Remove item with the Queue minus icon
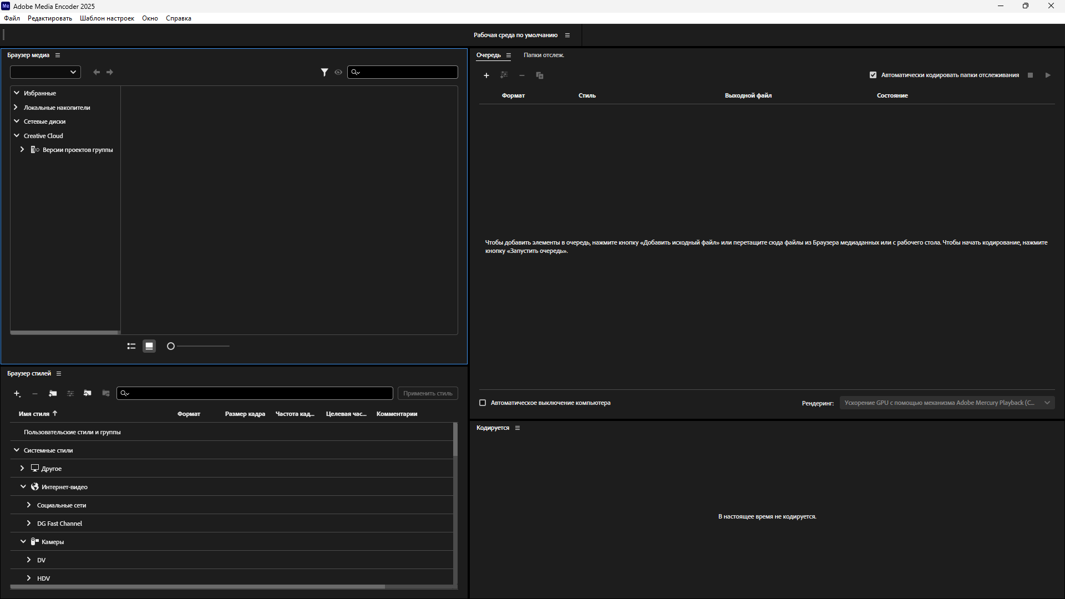The height and width of the screenshot is (599, 1065). [522, 75]
